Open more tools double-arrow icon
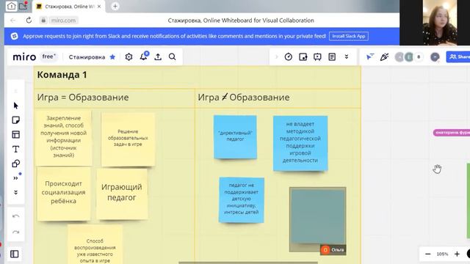This screenshot has width=470, height=264. click(15, 178)
